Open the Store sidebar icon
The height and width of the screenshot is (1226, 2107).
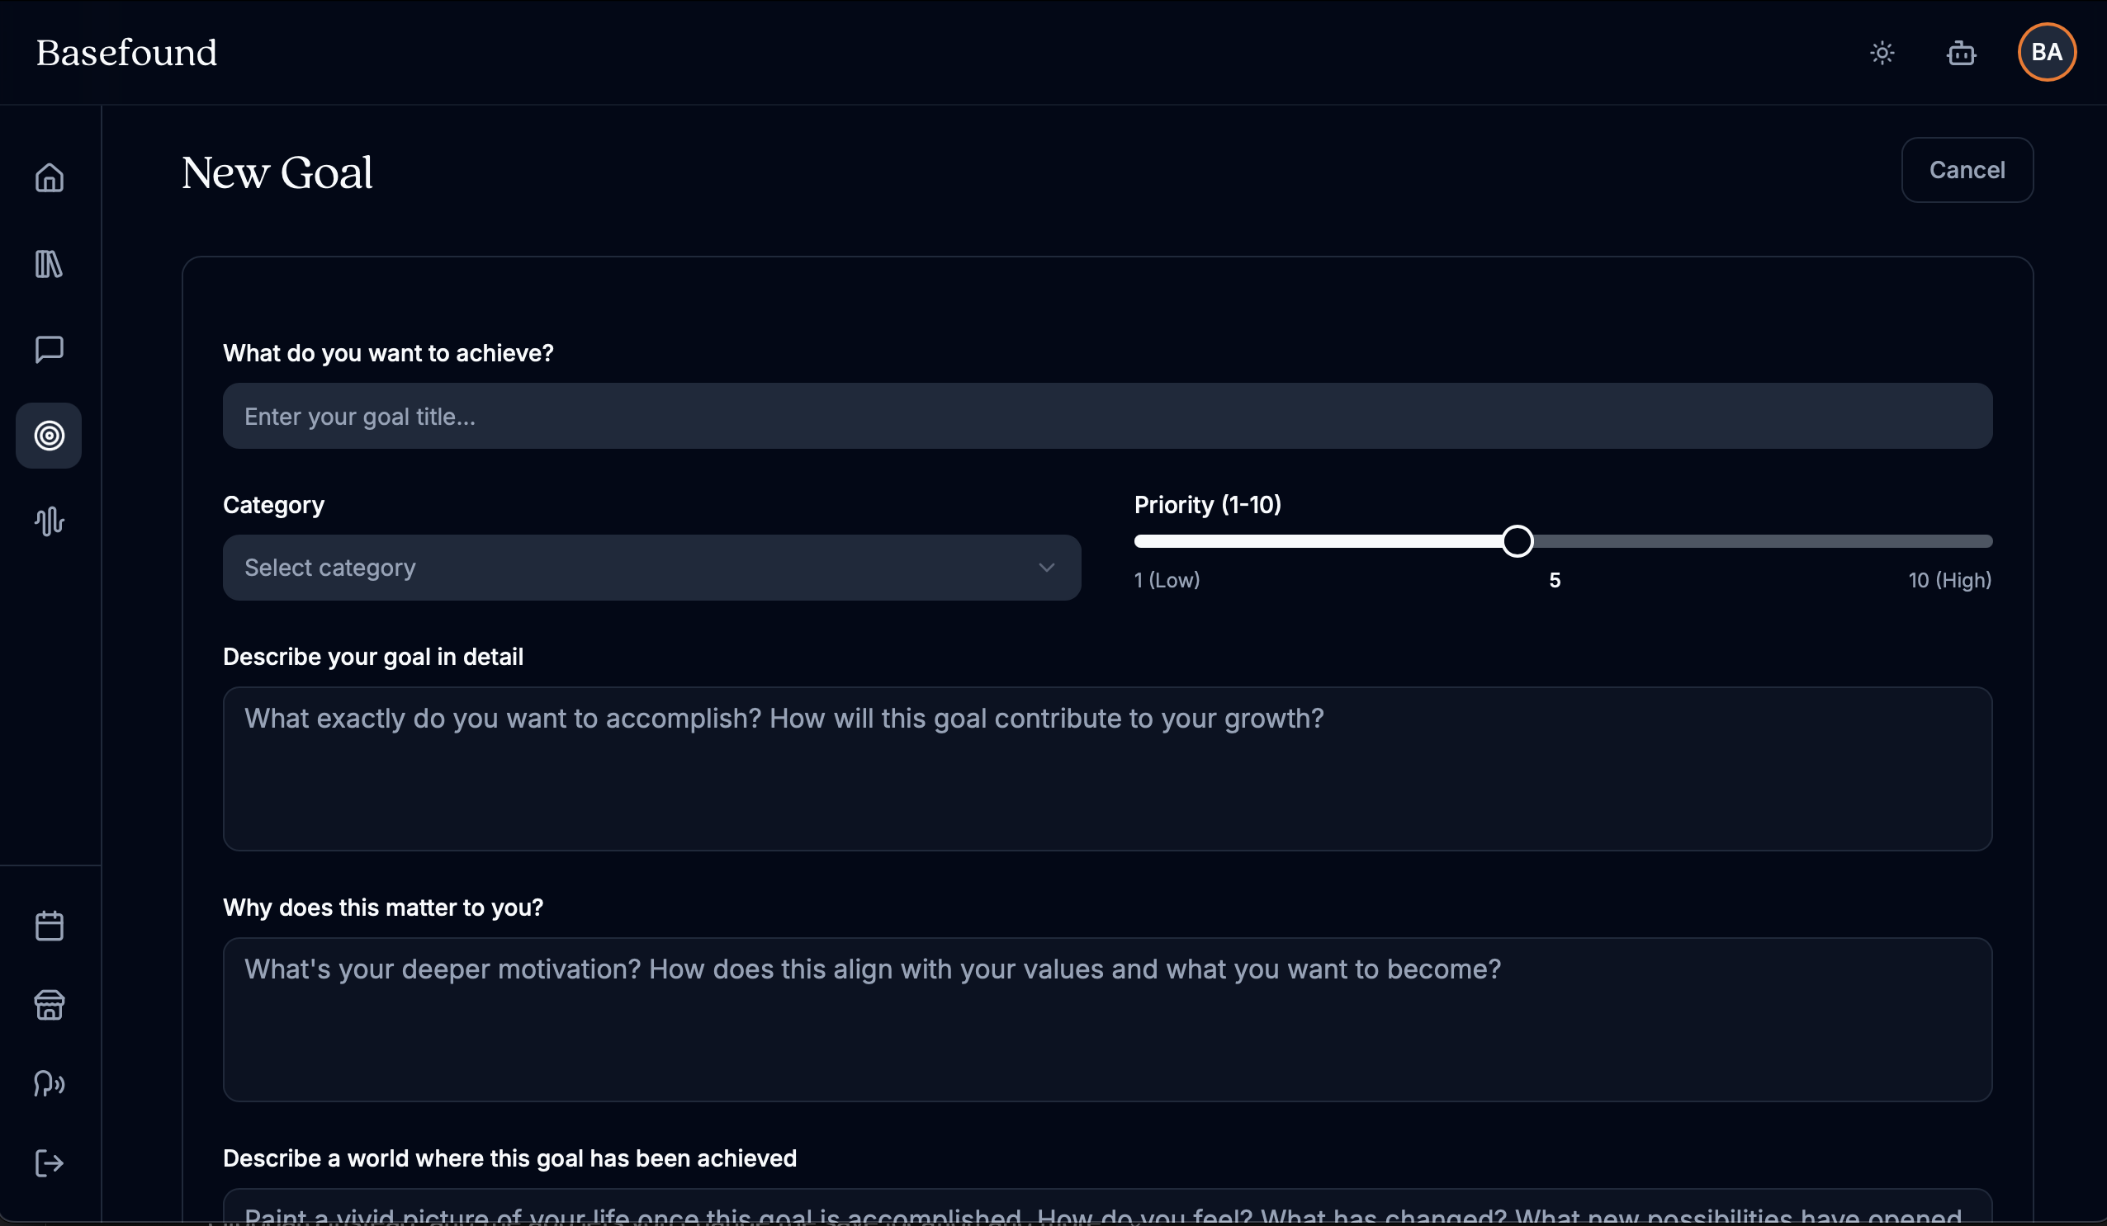point(50,1005)
